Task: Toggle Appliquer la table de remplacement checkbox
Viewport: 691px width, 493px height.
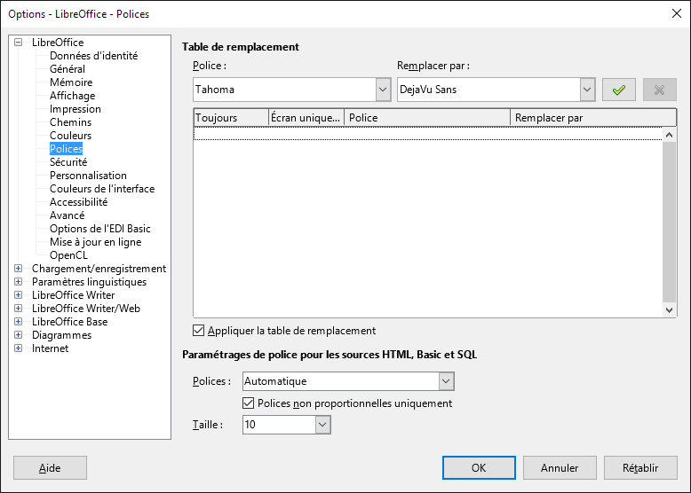Action: (x=199, y=330)
